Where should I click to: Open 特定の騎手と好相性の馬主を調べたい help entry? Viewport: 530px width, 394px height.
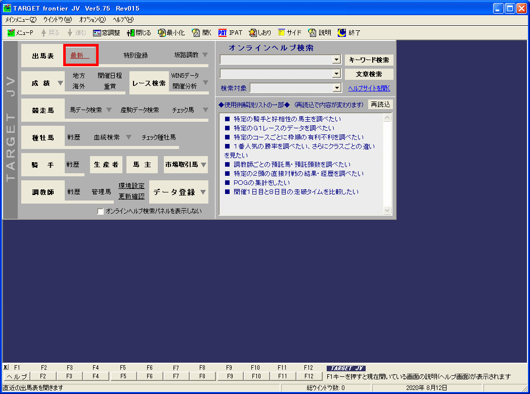pyautogui.click(x=287, y=119)
